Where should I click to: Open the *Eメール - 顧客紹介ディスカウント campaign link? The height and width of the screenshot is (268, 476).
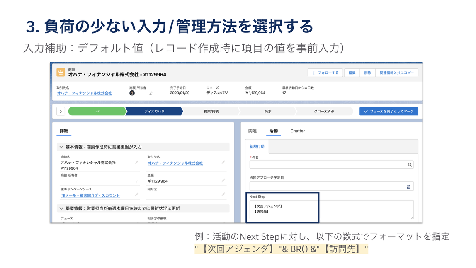[90, 195]
